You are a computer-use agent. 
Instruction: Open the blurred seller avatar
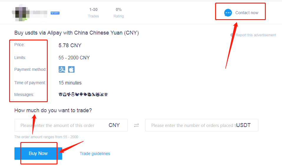click(21, 13)
